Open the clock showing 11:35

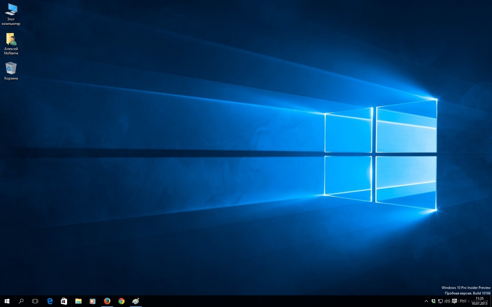coord(480,301)
